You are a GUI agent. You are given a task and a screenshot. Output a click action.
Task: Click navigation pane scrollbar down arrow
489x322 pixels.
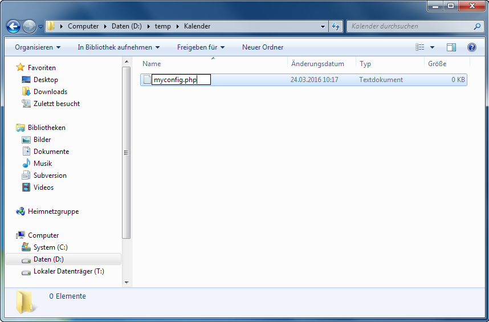coord(127,283)
